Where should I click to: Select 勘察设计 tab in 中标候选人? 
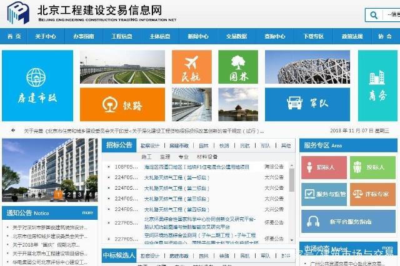click(150, 256)
